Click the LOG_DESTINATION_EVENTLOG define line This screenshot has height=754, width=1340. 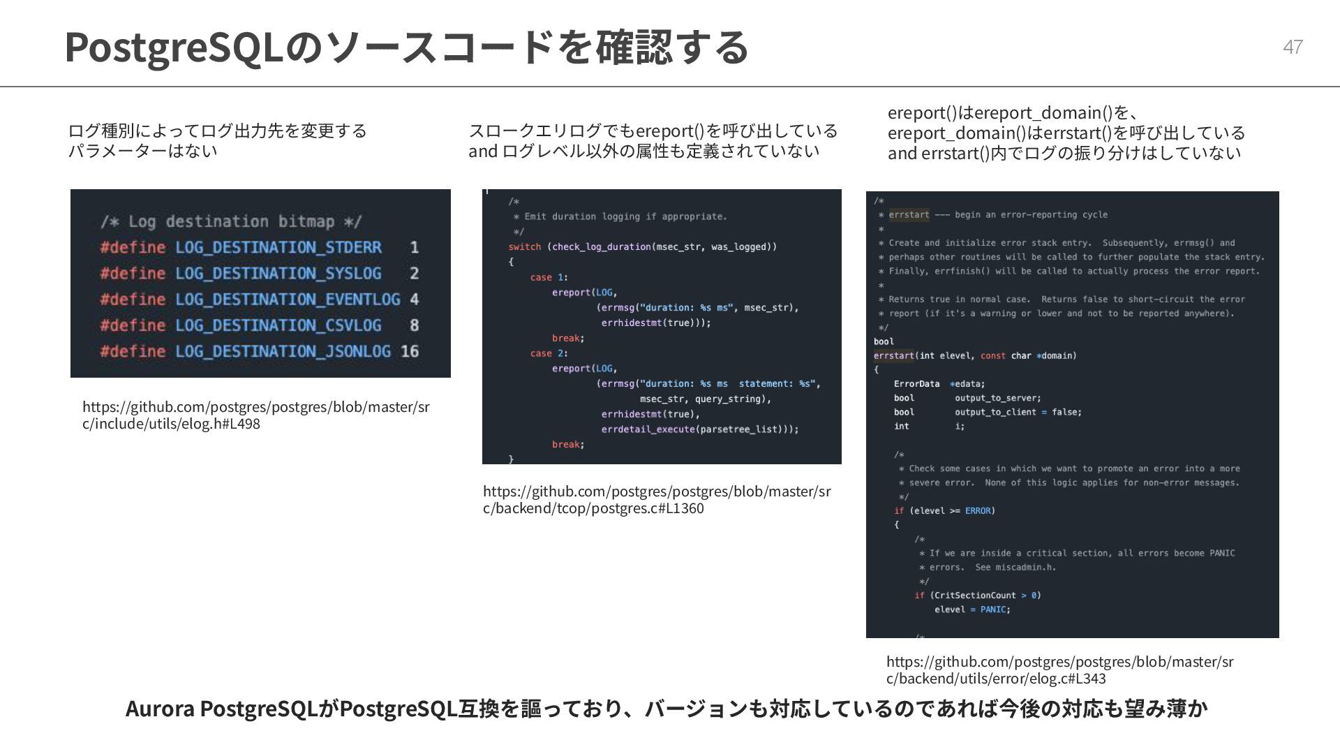point(258,300)
